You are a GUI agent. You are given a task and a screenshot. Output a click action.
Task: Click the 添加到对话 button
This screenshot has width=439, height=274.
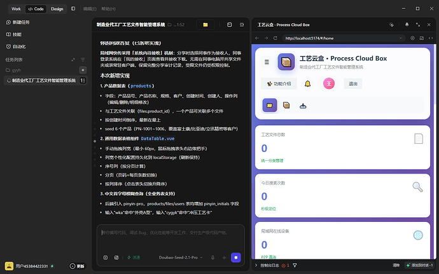[x=419, y=265]
